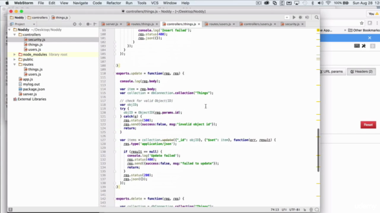Fold exports.update function at line 110
Screen dimensions: 380x213
[x=115, y=73]
